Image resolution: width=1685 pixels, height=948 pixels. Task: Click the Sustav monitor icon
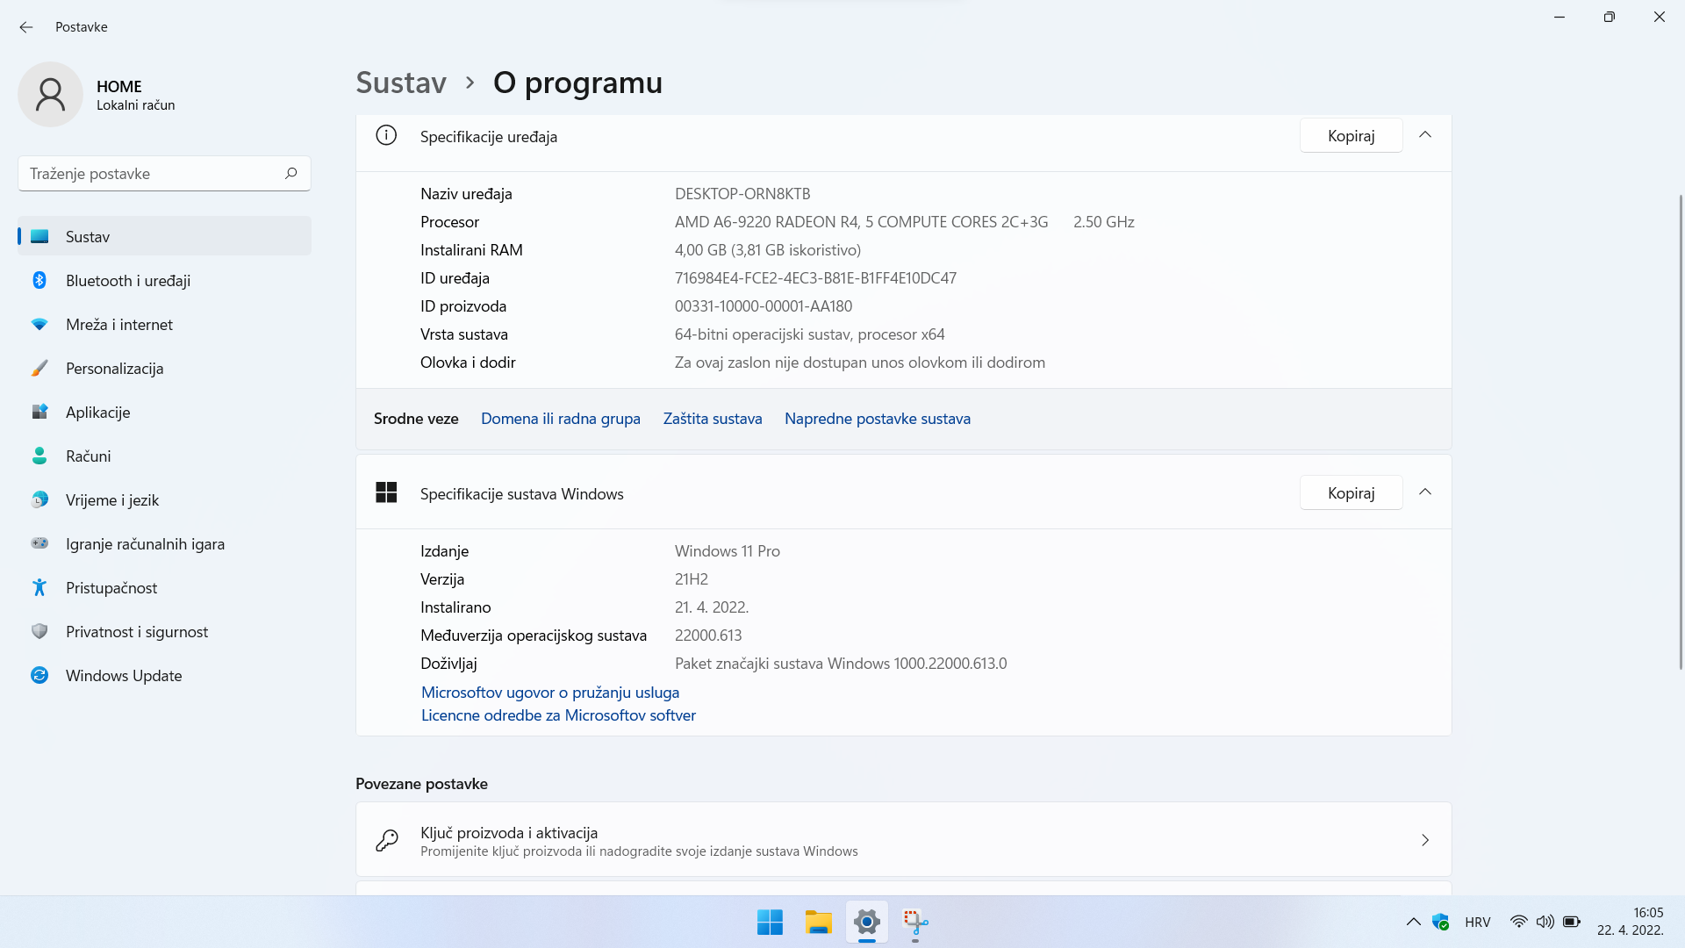[39, 236]
